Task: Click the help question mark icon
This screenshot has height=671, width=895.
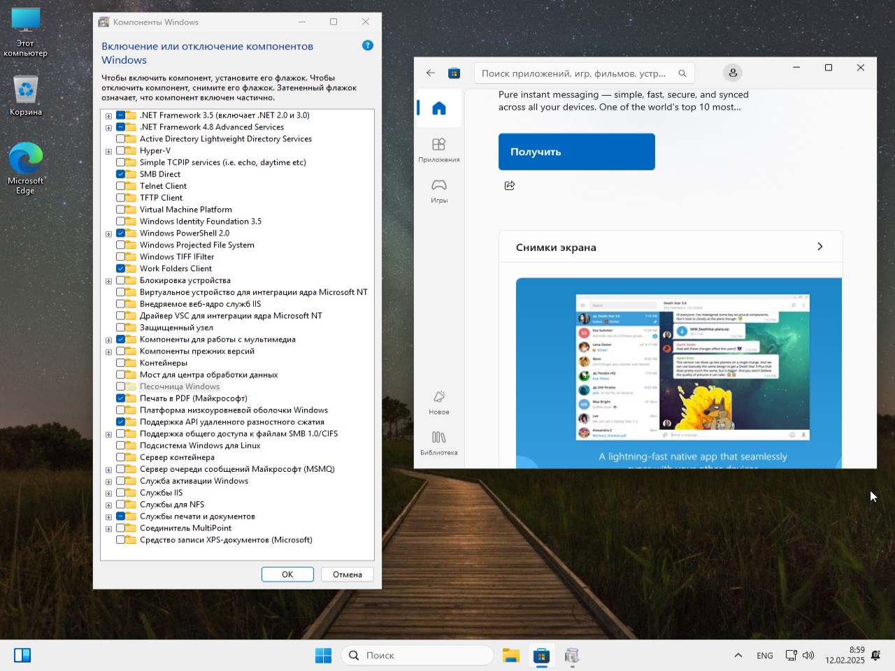Action: 368,45
